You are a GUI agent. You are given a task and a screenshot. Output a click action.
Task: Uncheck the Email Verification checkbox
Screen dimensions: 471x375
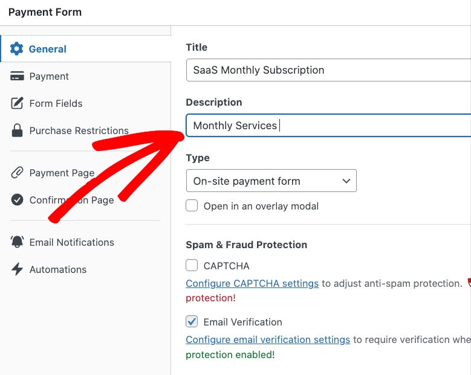click(x=192, y=322)
